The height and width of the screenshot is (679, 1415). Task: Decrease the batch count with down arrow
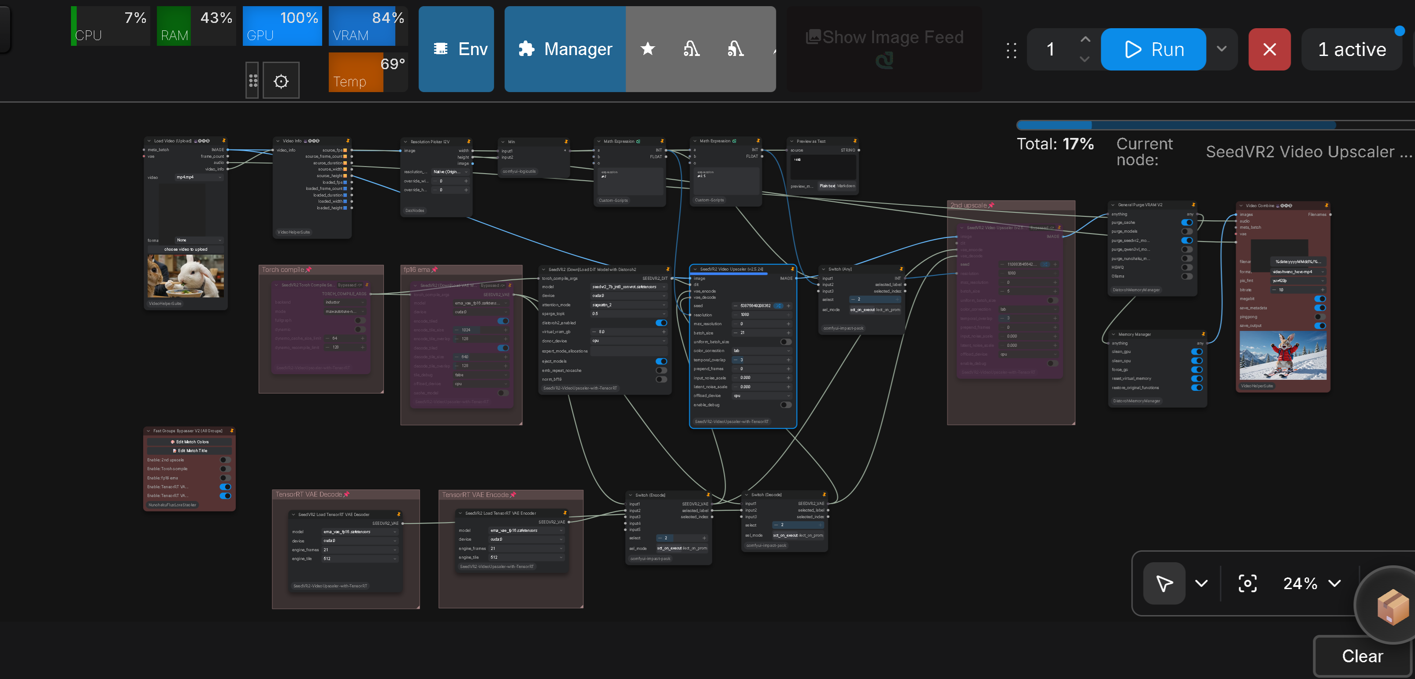1085,59
